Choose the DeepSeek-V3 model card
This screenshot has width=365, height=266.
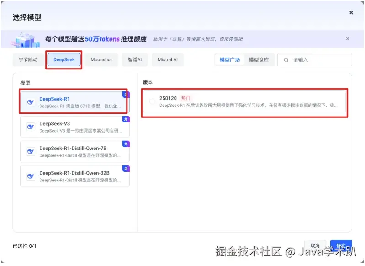pos(75,127)
